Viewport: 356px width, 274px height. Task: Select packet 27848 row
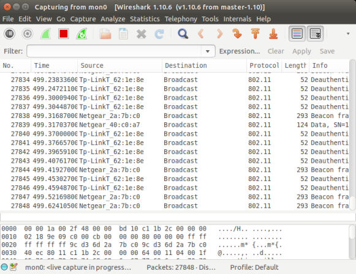point(175,206)
